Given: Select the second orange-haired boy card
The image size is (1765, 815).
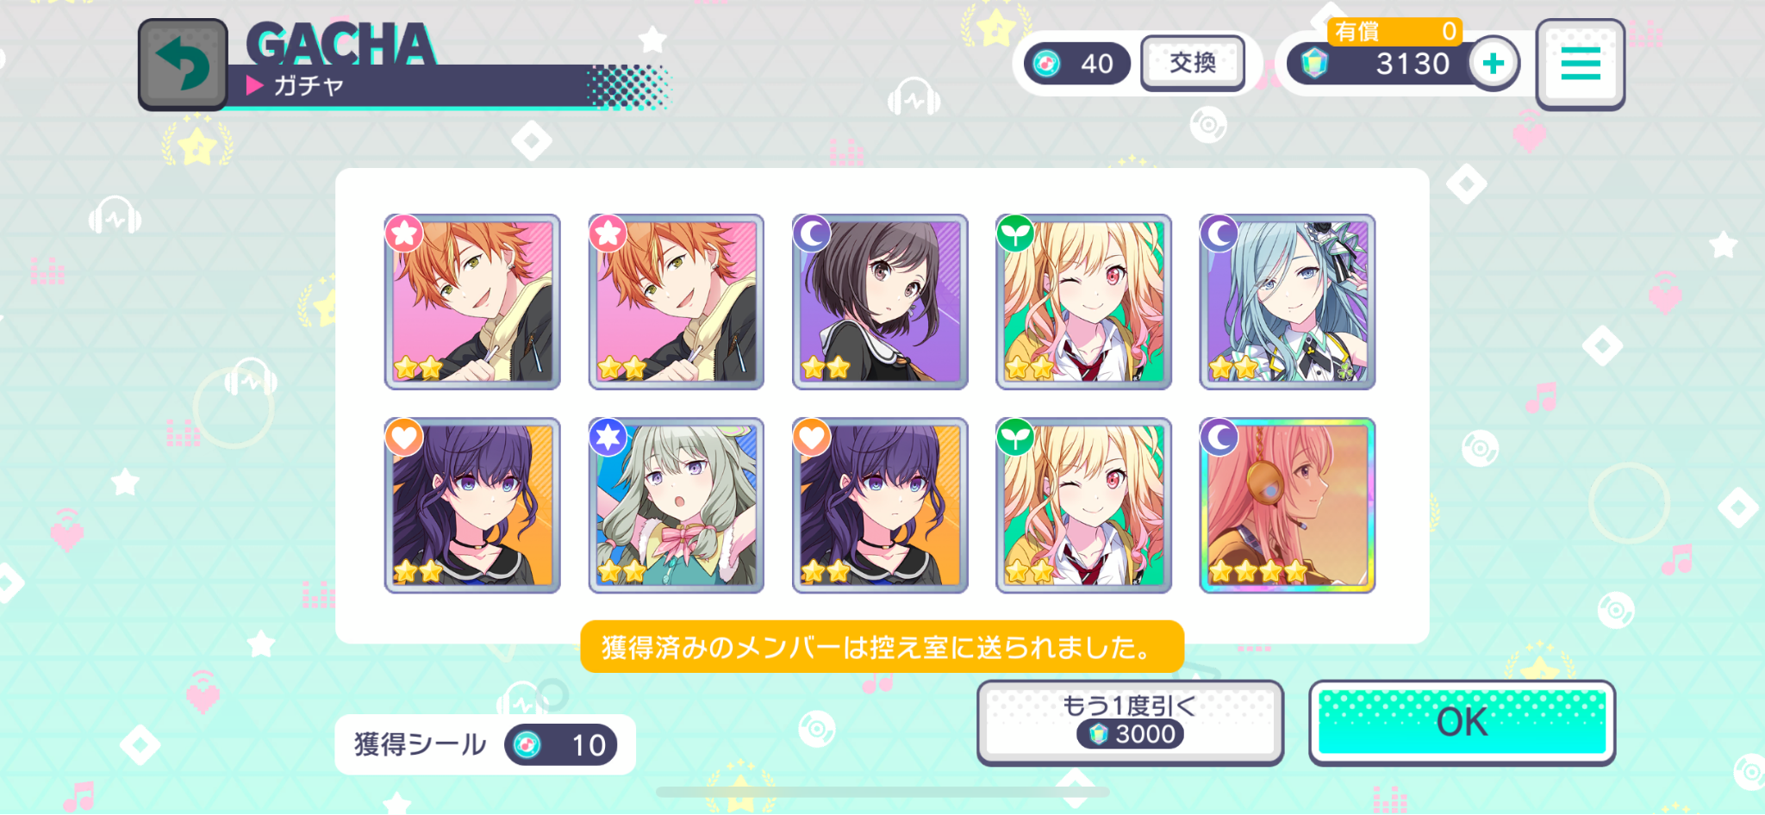Looking at the screenshot, I should tap(676, 302).
